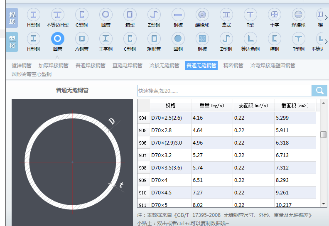
Task: Select row D70×2.8
Action: [227, 130]
